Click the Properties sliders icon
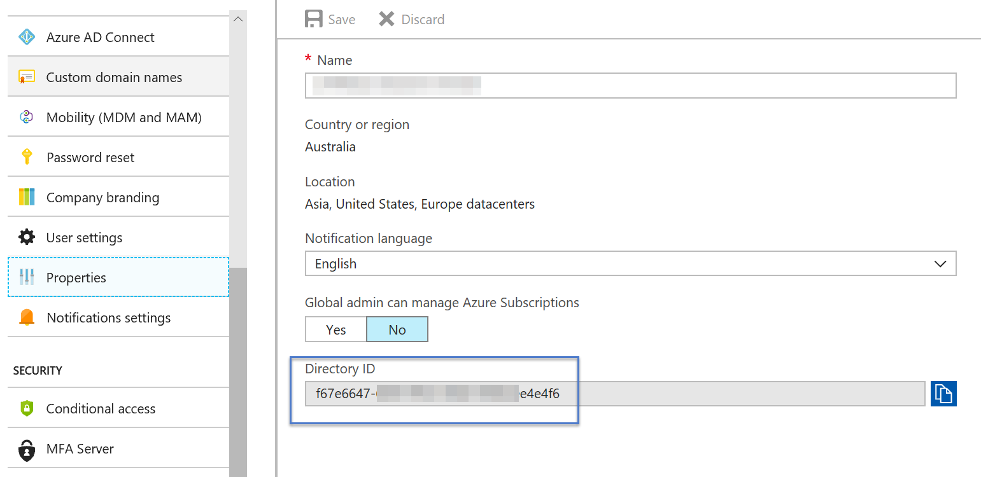The width and height of the screenshot is (981, 477). 27,277
